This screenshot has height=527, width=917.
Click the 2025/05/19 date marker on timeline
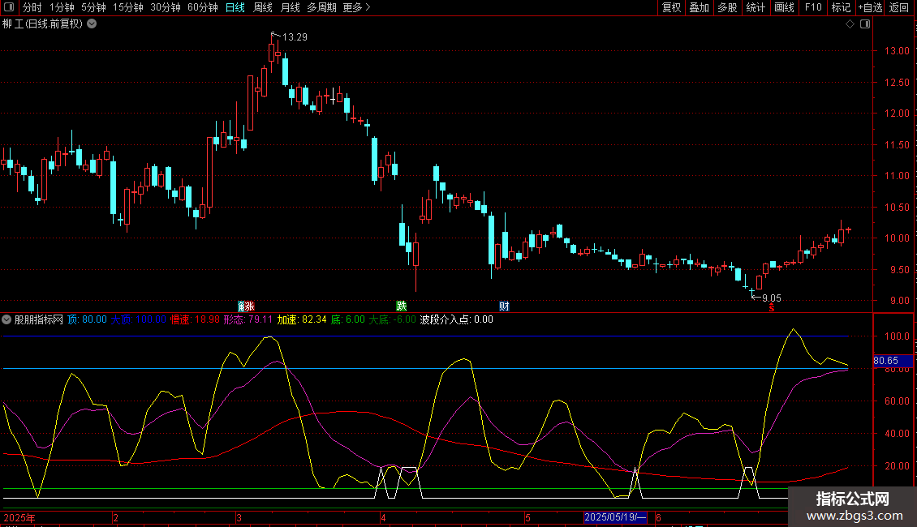pyautogui.click(x=615, y=516)
